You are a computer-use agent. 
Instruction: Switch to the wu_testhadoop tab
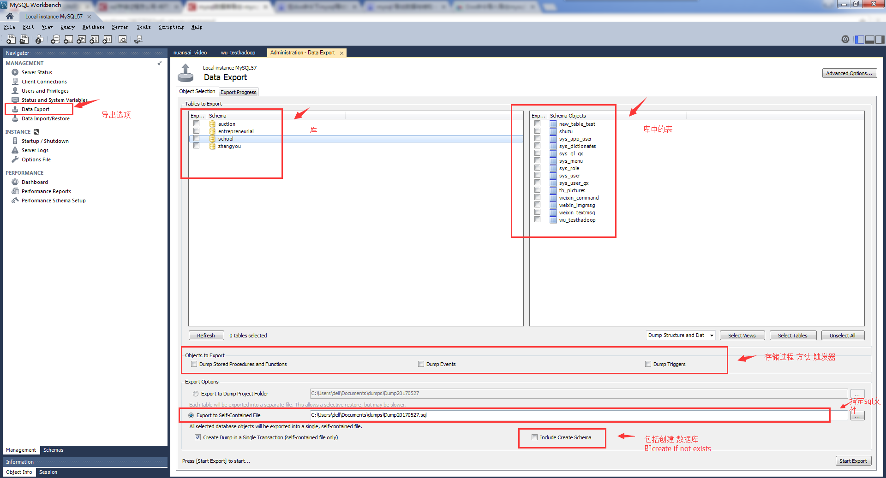238,53
